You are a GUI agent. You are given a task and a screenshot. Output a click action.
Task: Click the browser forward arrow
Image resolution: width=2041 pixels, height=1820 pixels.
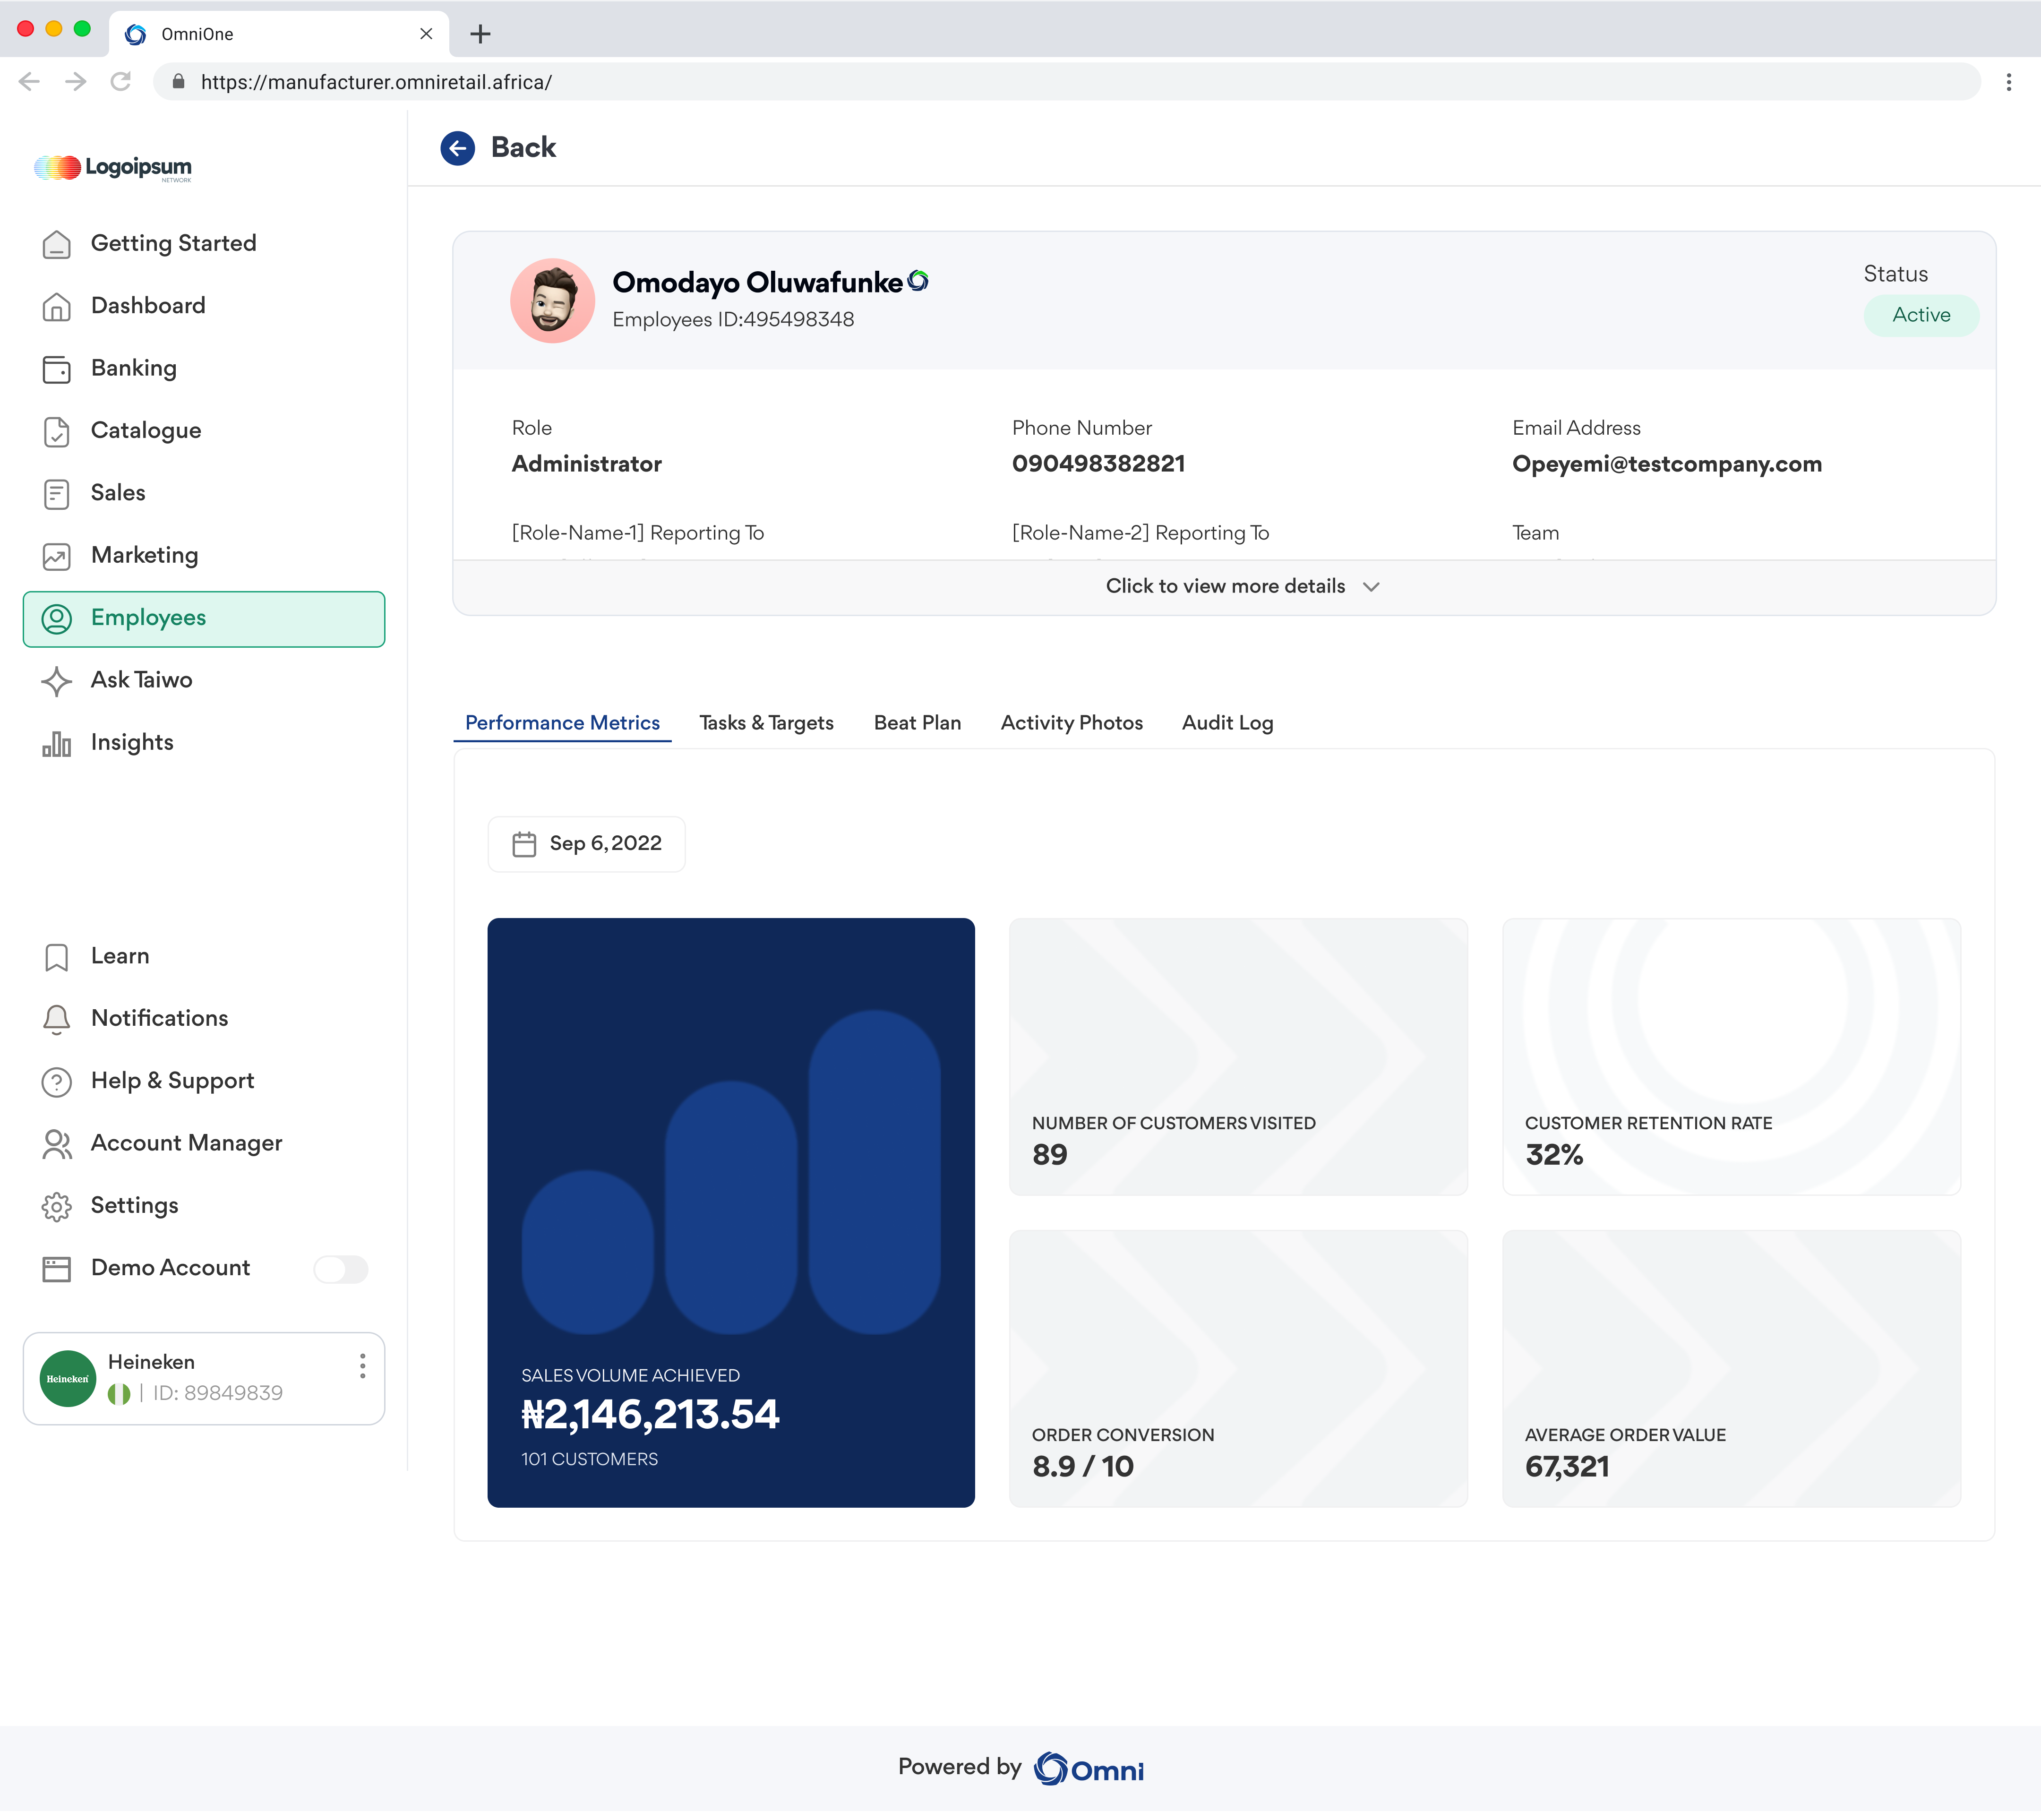tap(75, 82)
